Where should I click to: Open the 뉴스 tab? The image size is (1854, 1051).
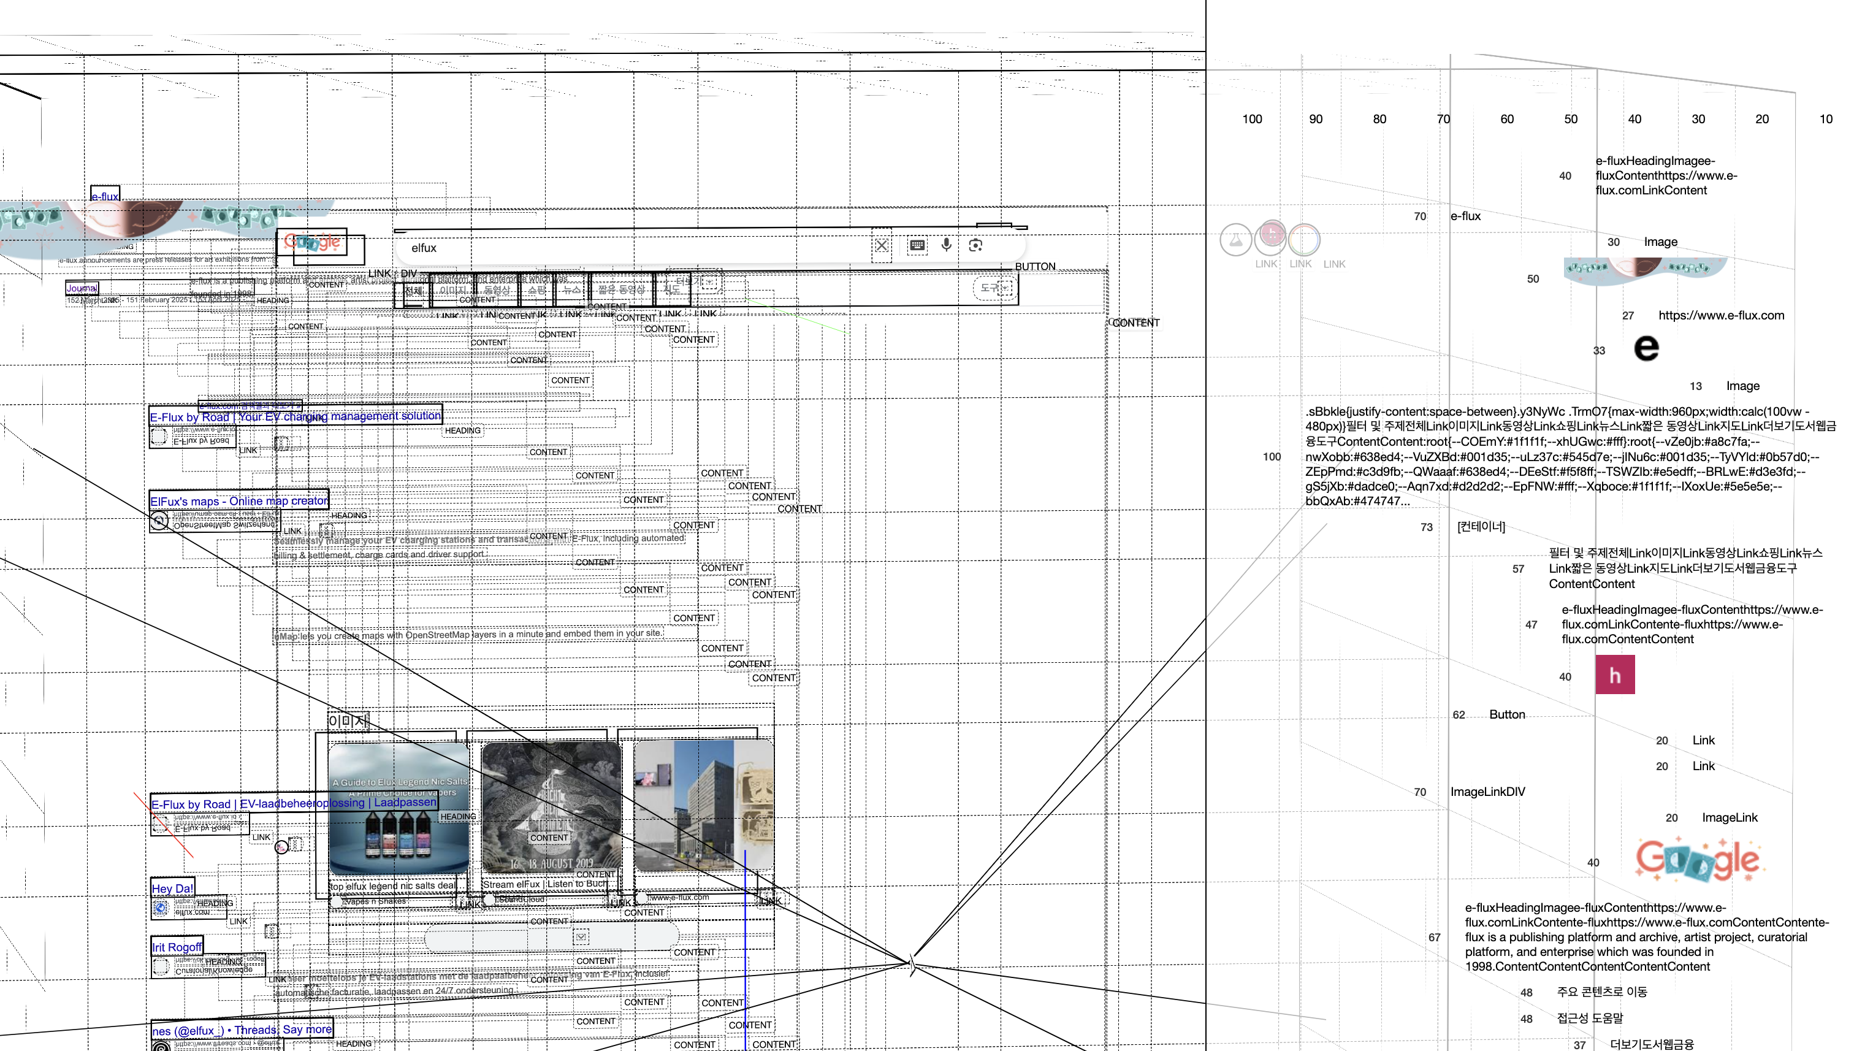coord(571,290)
